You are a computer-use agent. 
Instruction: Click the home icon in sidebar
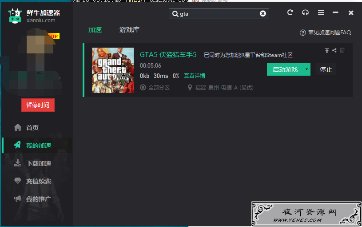pyautogui.click(x=18, y=127)
